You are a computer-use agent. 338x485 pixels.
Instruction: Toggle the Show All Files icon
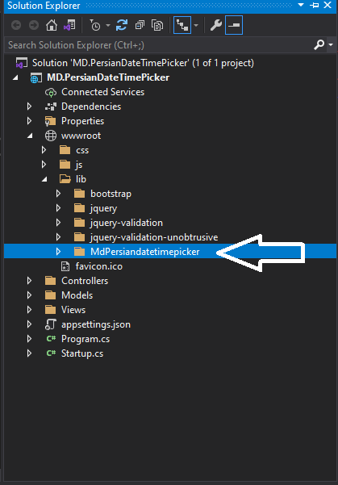coord(157,25)
